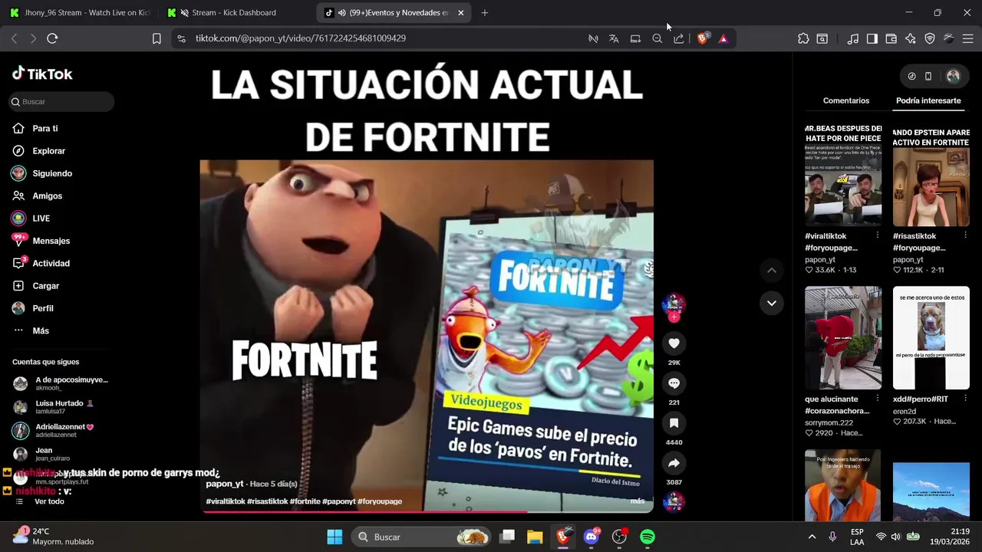Open more options for #viraltiktok 33.6K video
The width and height of the screenshot is (982, 552).
pos(878,236)
